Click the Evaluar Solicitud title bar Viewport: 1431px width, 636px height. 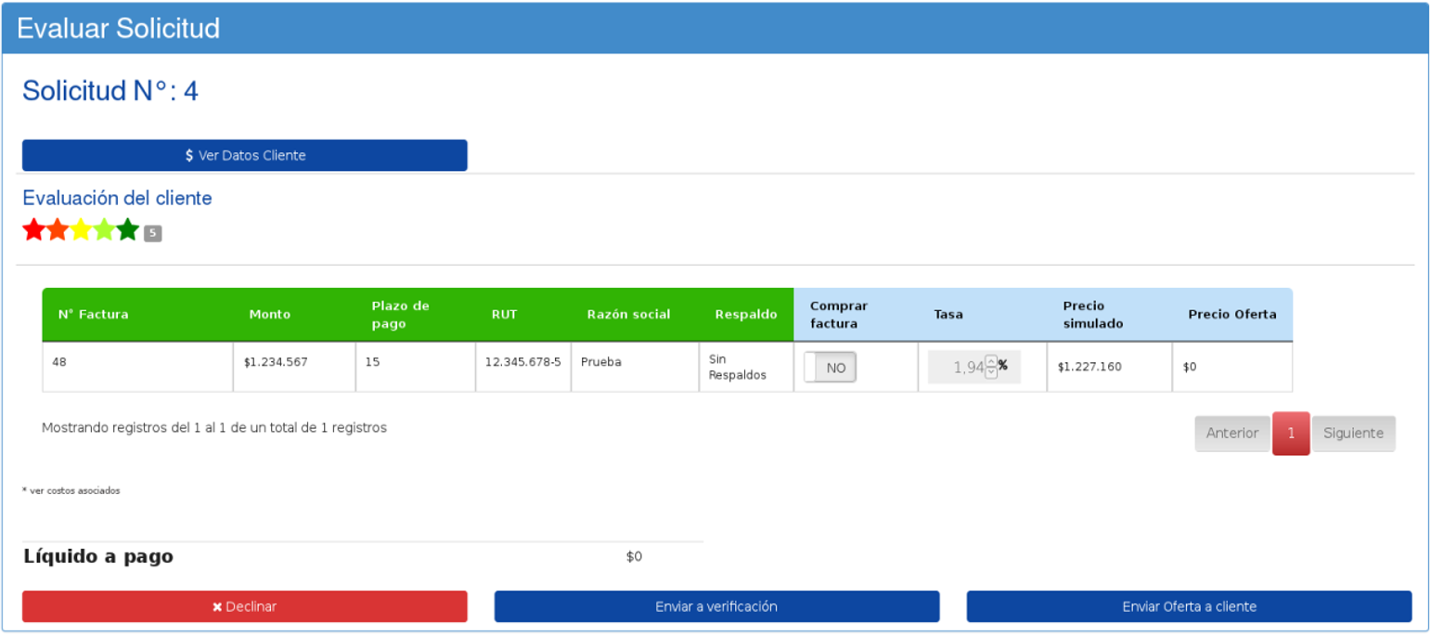[715, 28]
